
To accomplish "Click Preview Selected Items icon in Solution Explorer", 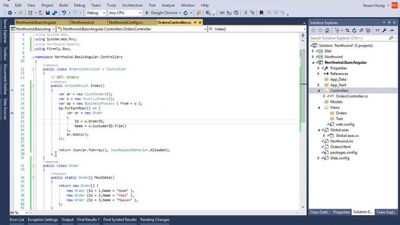I will [x=392, y=31].
